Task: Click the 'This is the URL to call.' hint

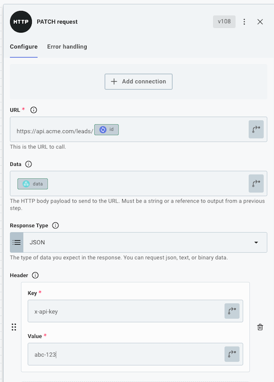Action: tap(38, 147)
